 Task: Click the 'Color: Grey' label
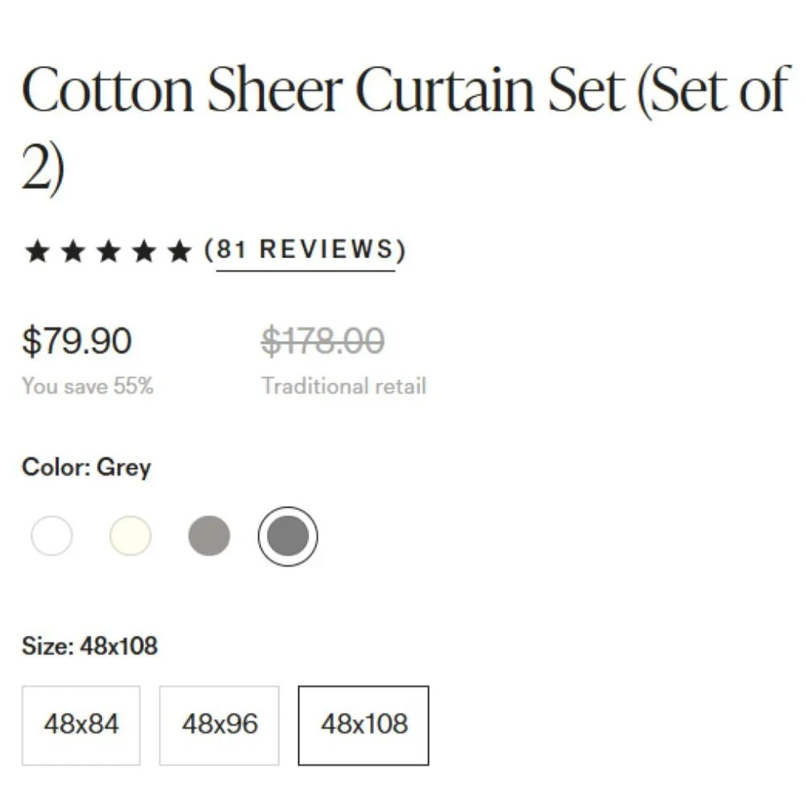pos(86,467)
